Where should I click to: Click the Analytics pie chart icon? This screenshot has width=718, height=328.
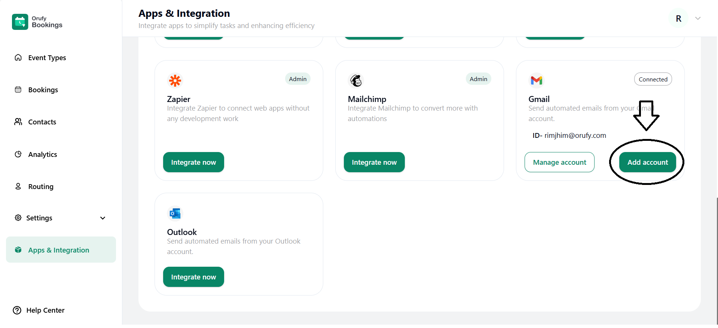tap(18, 154)
